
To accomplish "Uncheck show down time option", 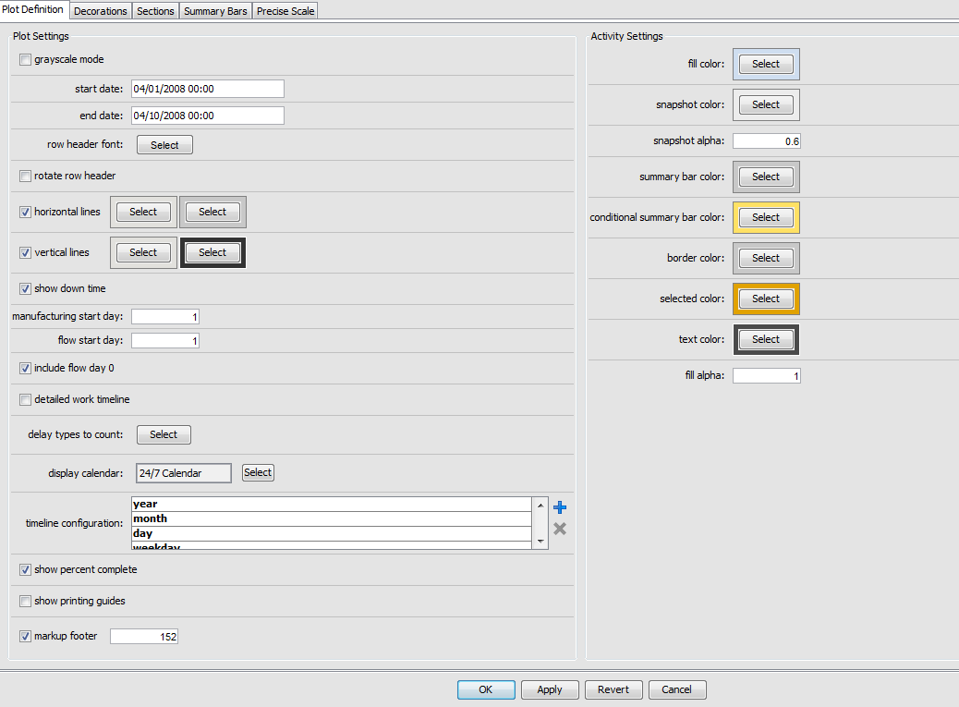I will (x=26, y=288).
